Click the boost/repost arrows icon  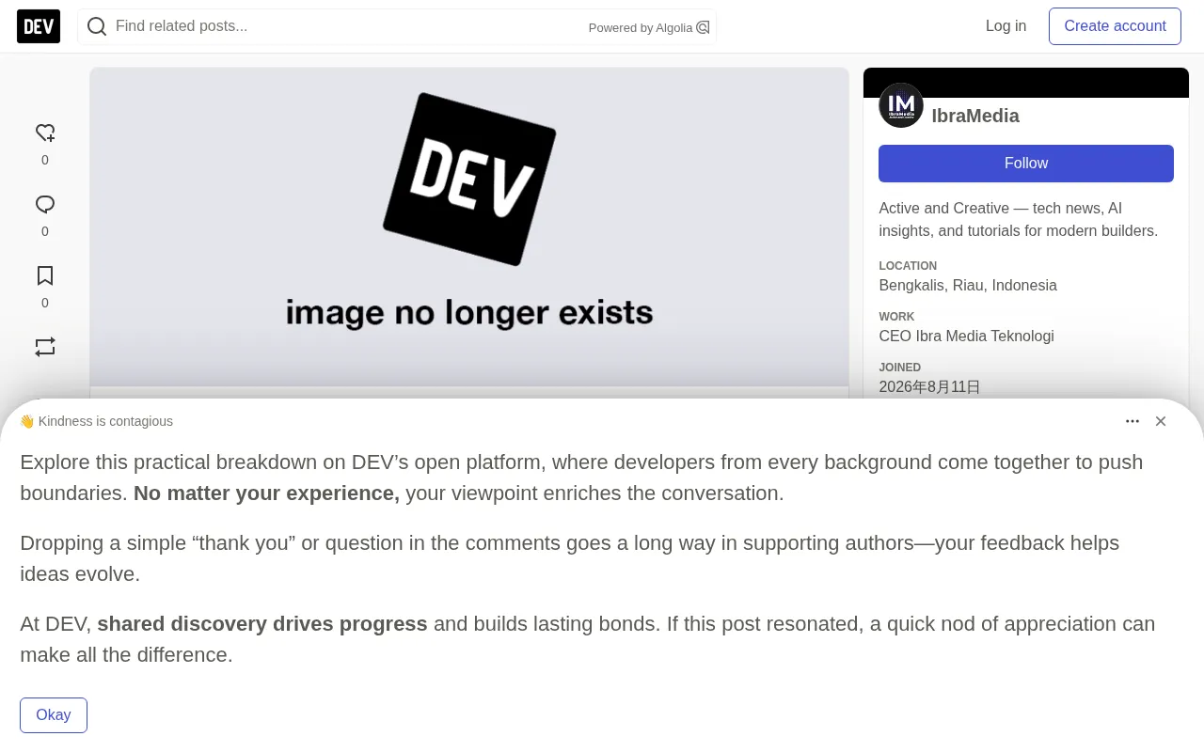[45, 347]
